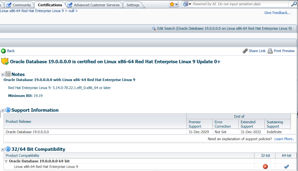Select the Certifications tab
Image resolution: width=298 pixels, height=171 pixels.
pyautogui.click(x=50, y=5)
